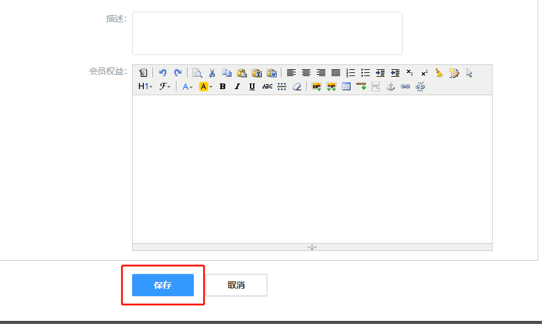Image resolution: width=542 pixels, height=324 pixels.
Task: Toggle bold formatting
Action: coord(223,87)
